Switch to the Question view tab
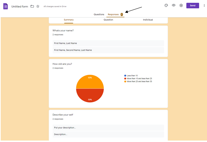This screenshot has height=142, width=207. pyautogui.click(x=108, y=20)
